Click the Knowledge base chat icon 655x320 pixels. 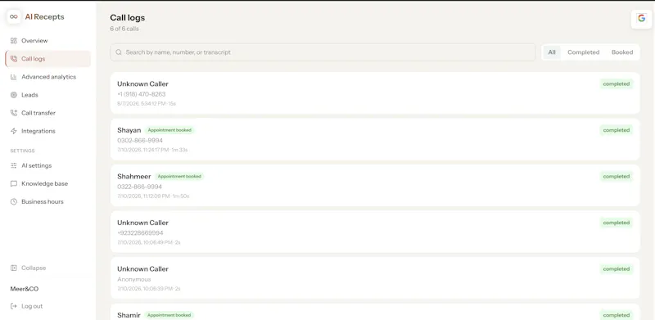(x=14, y=184)
